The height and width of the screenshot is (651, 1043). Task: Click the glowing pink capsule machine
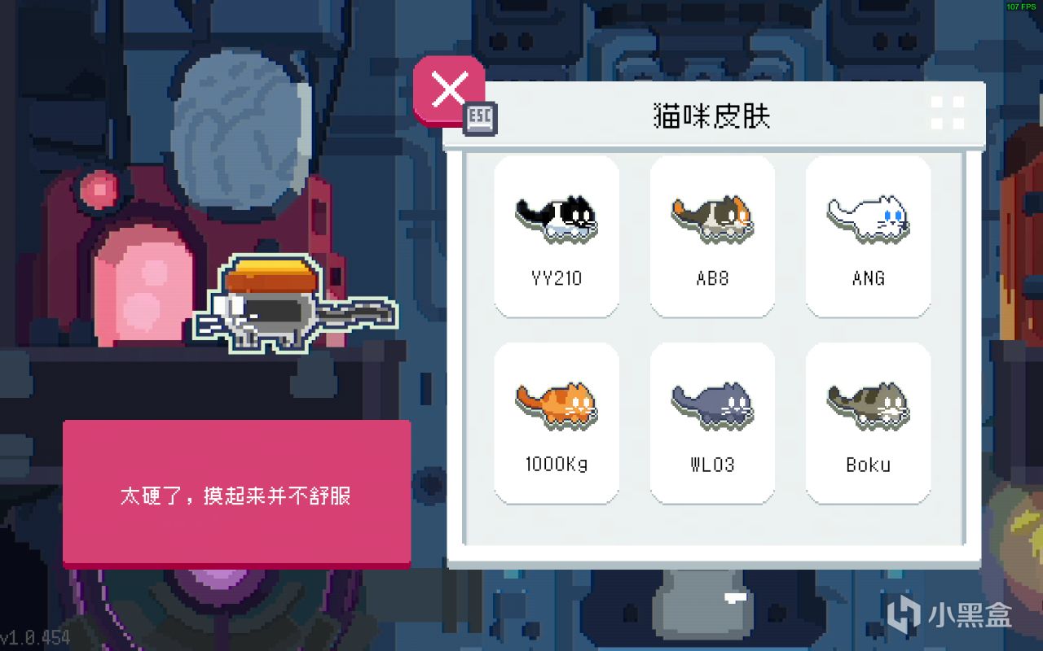click(144, 282)
